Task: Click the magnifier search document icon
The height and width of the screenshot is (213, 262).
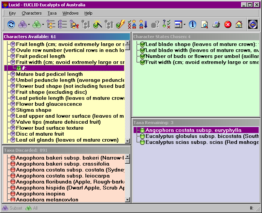Action: coord(205,25)
